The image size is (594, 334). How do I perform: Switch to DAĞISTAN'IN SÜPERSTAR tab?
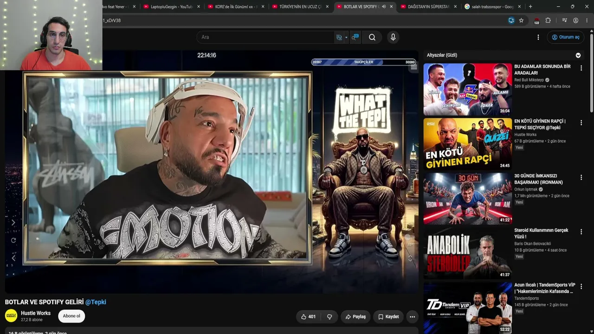click(429, 6)
